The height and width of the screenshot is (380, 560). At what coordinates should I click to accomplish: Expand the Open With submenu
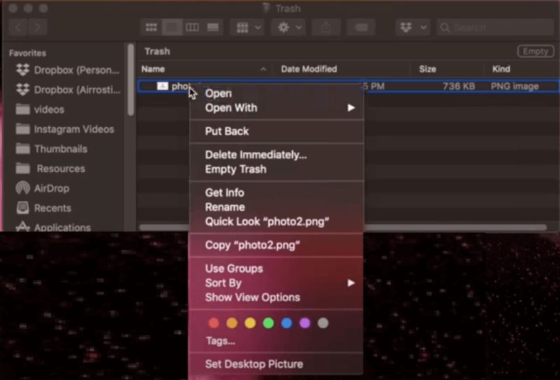pyautogui.click(x=276, y=108)
